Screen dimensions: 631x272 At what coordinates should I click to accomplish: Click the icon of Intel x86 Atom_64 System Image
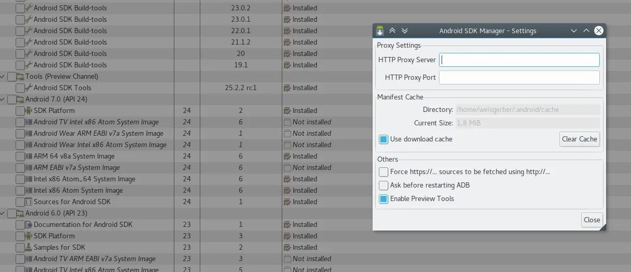click(x=29, y=179)
